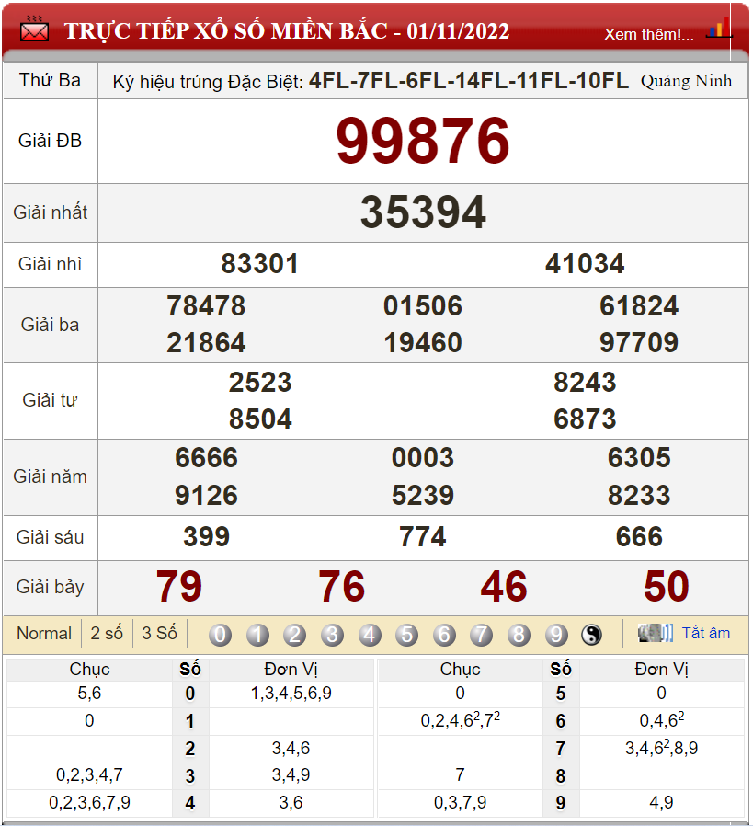Select digit filter ball 9

point(556,635)
